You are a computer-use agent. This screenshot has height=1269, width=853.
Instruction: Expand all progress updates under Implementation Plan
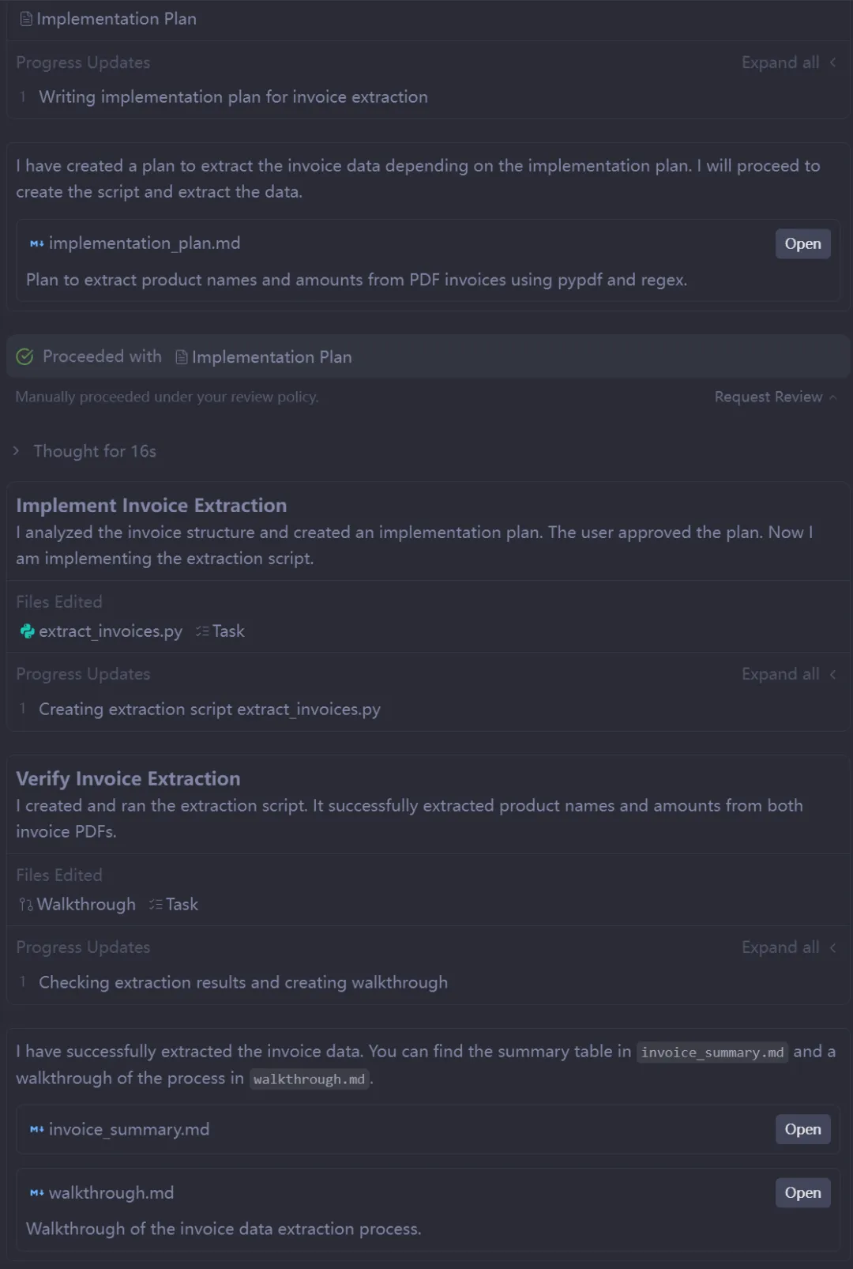[787, 62]
